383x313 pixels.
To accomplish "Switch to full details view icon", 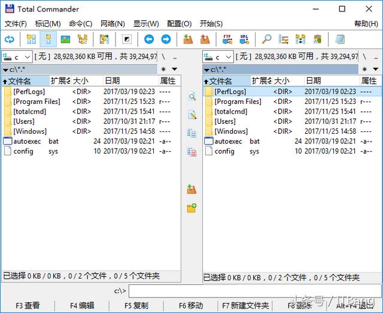I will (x=48, y=39).
